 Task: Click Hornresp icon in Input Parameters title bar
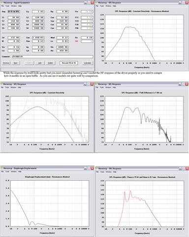click(x=2, y=2)
